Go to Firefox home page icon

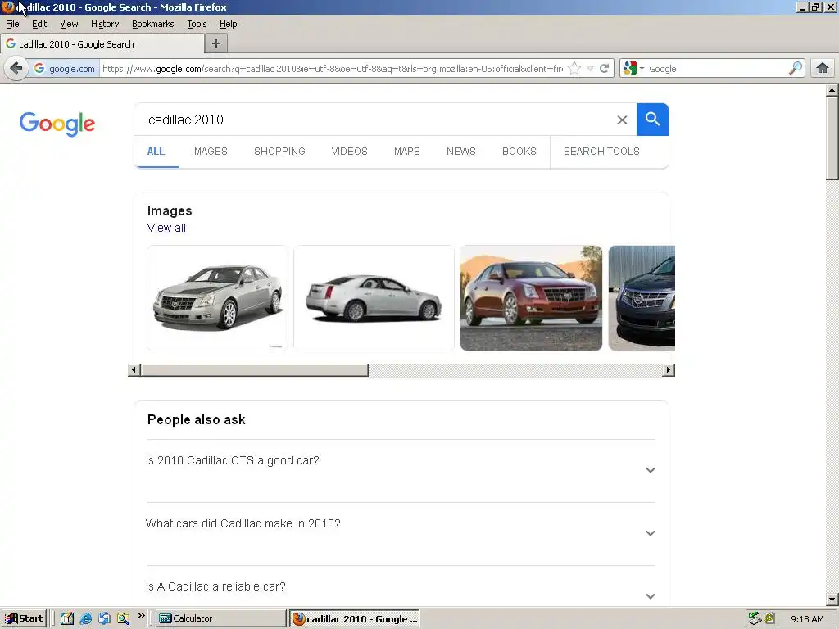click(823, 69)
